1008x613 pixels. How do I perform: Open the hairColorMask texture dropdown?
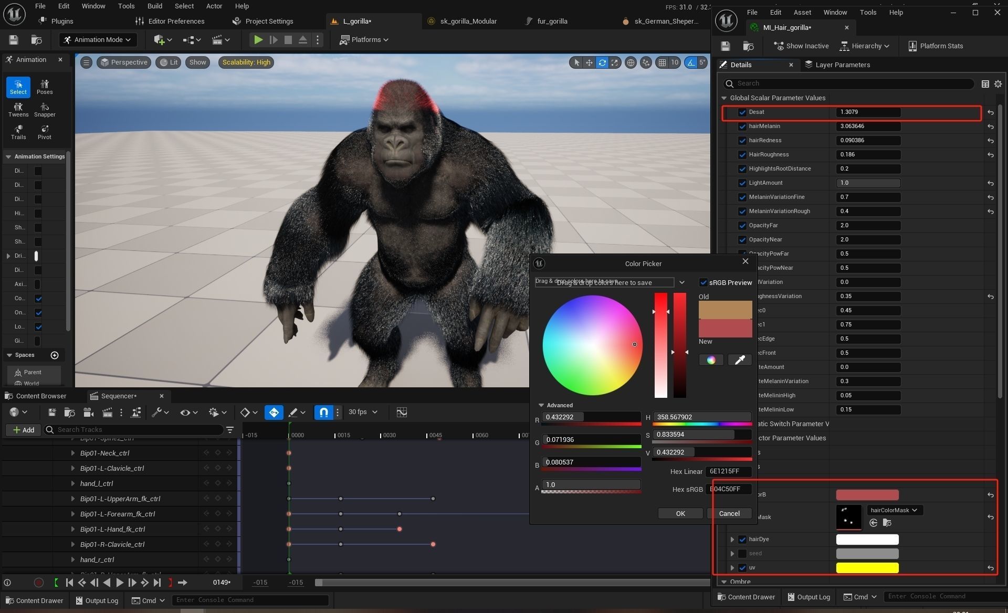click(894, 510)
